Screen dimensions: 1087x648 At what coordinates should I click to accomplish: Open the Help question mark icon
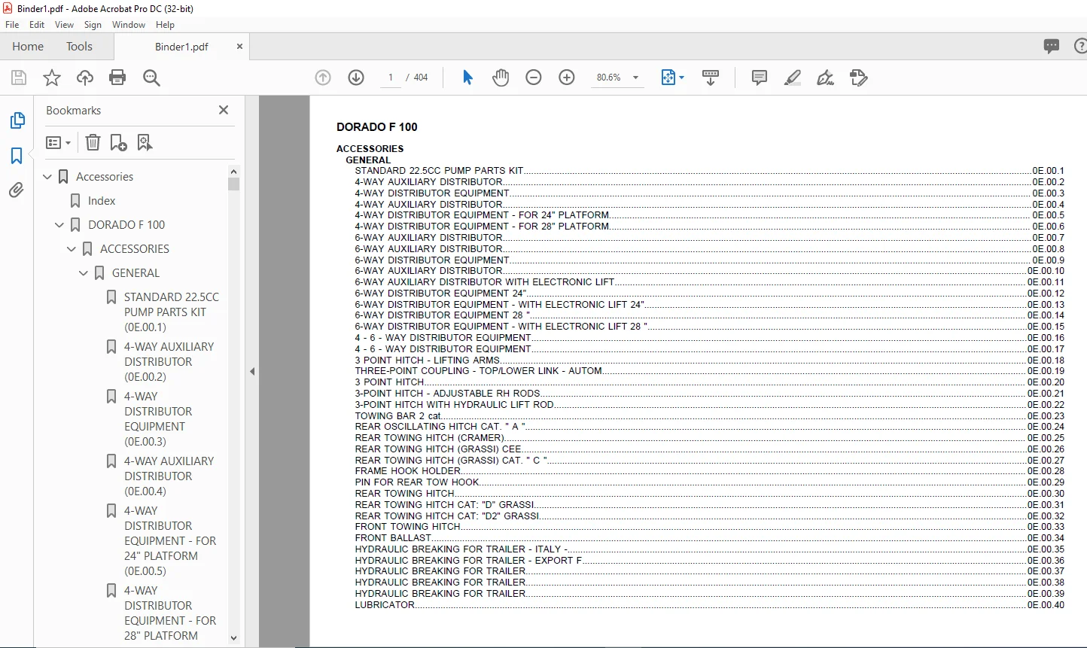click(x=1080, y=46)
